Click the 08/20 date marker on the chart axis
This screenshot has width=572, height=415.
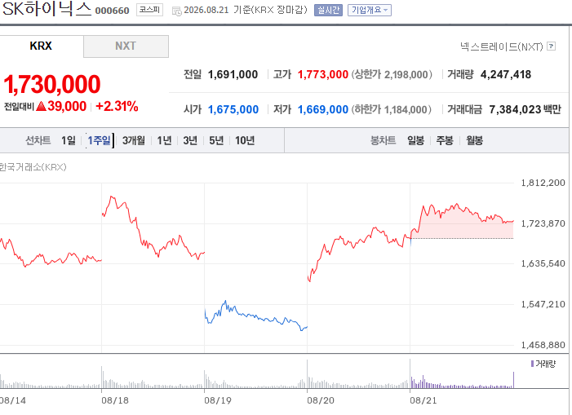(321, 400)
